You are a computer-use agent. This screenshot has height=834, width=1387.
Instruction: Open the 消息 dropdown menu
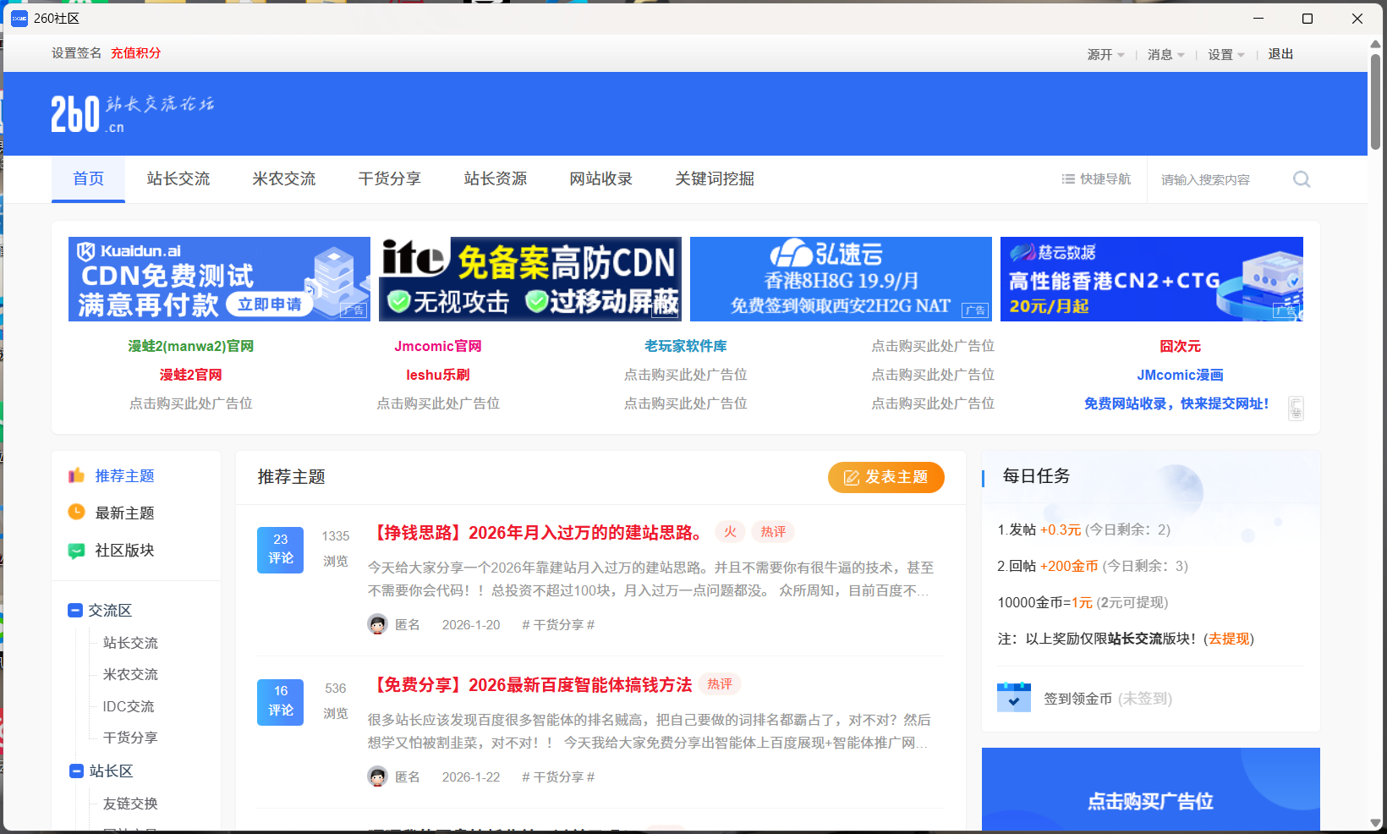1165,54
